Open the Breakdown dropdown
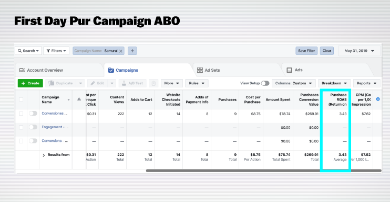 point(334,83)
